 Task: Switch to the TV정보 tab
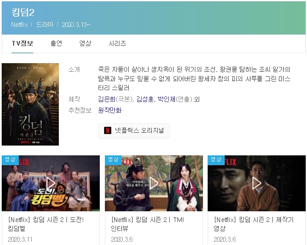(22, 43)
